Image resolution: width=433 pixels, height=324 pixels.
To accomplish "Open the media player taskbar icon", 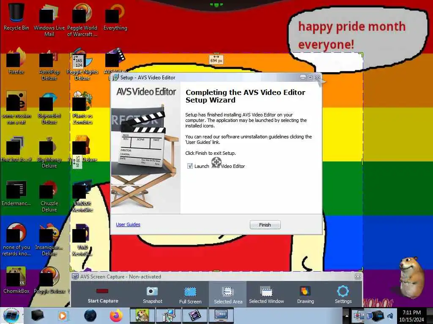I will coord(63,316).
